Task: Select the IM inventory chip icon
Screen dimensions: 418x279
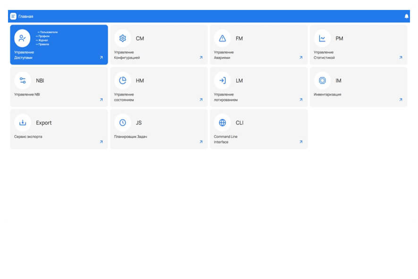Action: coord(322,80)
